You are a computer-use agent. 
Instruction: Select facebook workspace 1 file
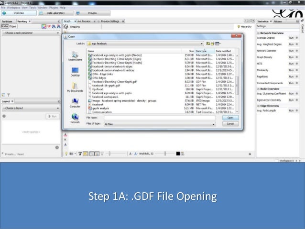[x=105, y=97]
